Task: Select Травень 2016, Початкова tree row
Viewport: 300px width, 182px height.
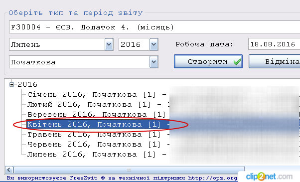Action: point(98,135)
